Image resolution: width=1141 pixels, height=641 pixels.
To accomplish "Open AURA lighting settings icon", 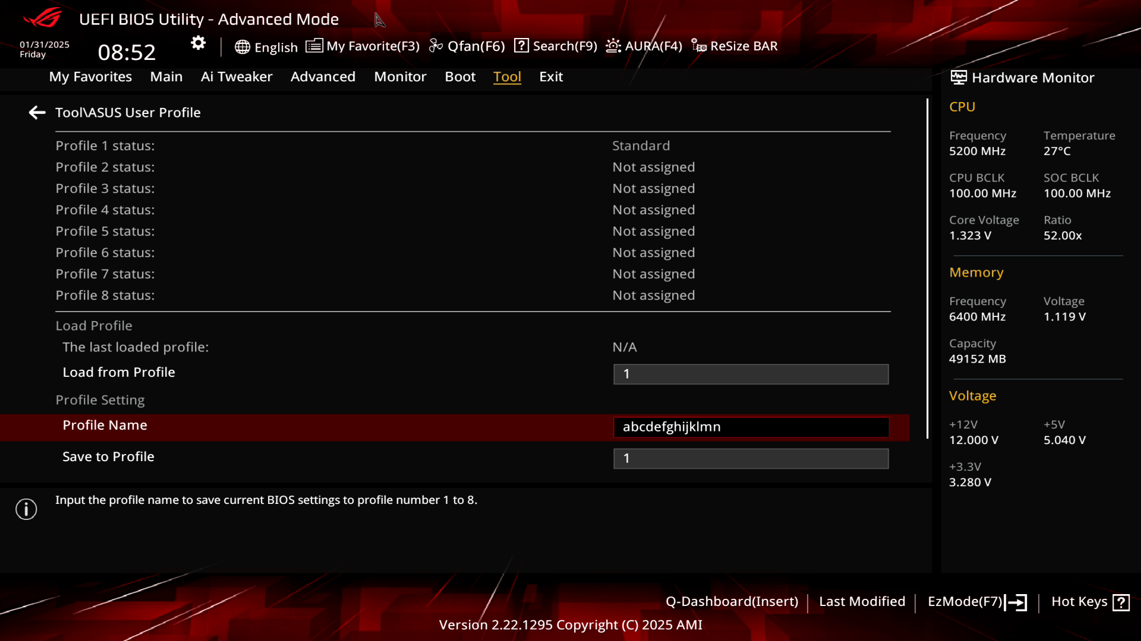I will [x=614, y=45].
